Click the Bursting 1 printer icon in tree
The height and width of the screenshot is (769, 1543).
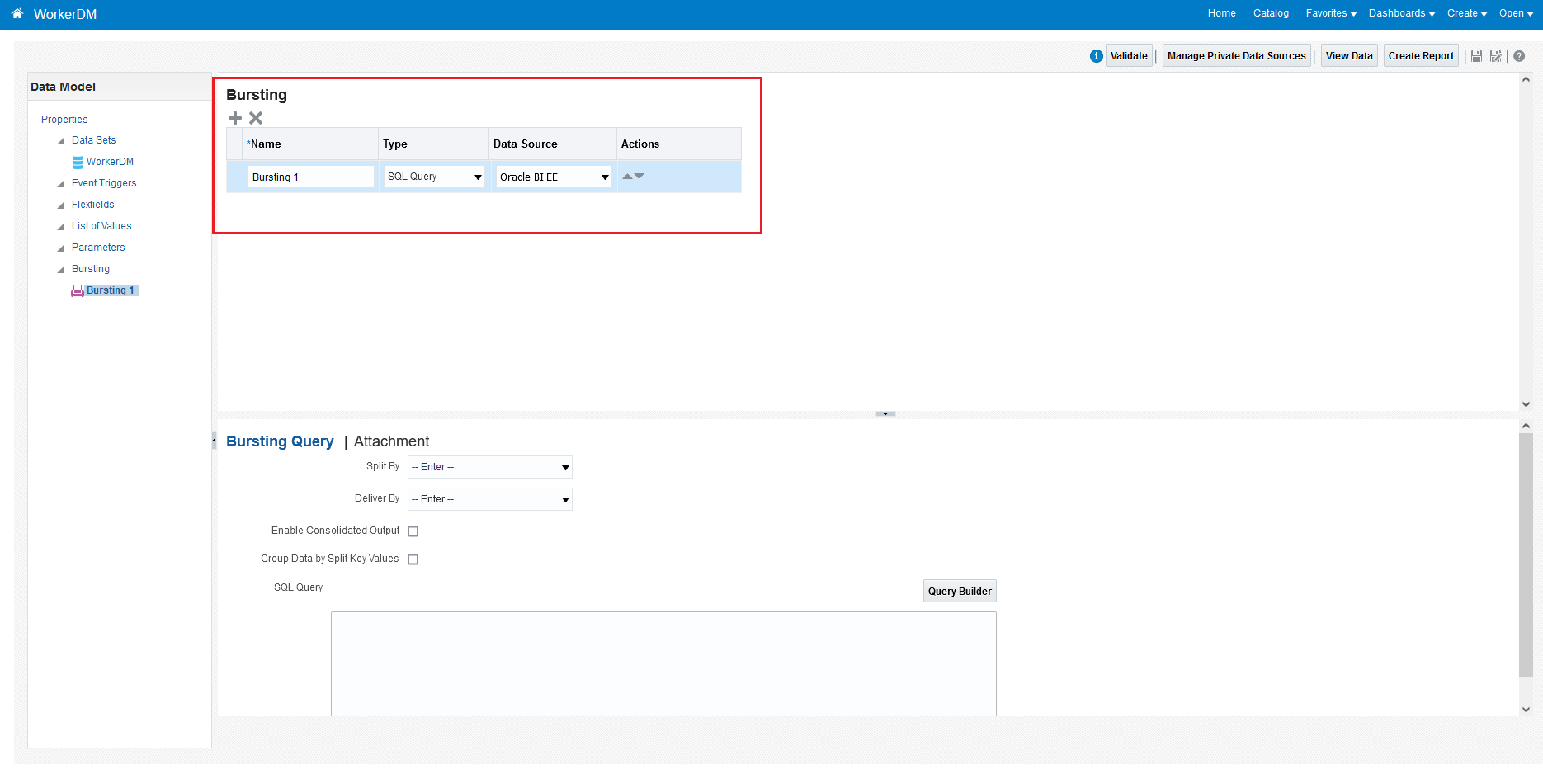pyautogui.click(x=77, y=290)
